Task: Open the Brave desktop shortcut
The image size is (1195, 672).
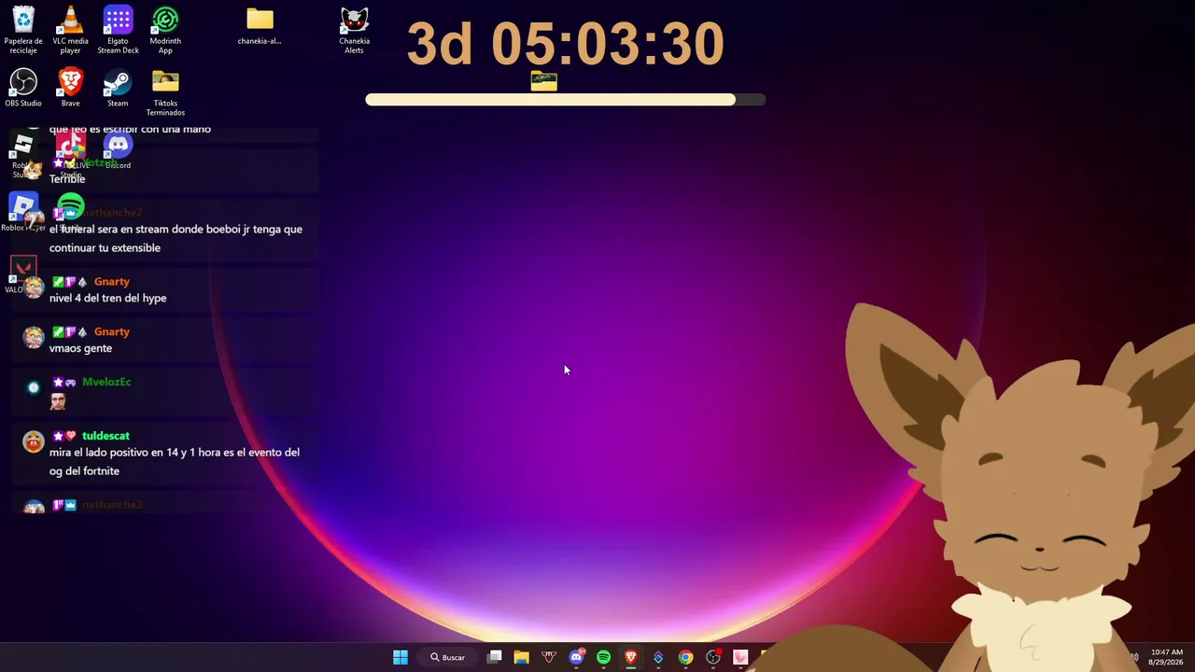Action: [x=70, y=88]
